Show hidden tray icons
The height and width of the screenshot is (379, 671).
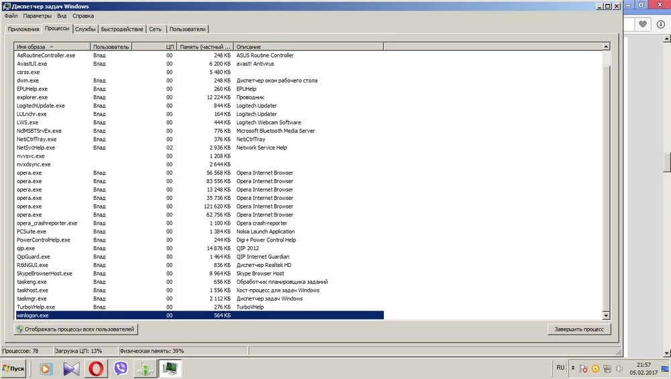[572, 368]
